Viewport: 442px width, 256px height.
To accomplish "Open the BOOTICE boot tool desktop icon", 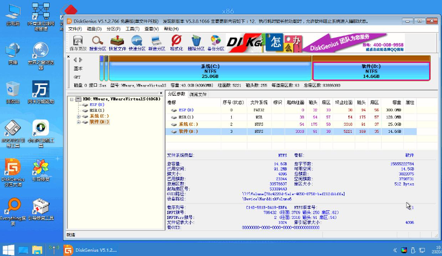I will coord(13,133).
